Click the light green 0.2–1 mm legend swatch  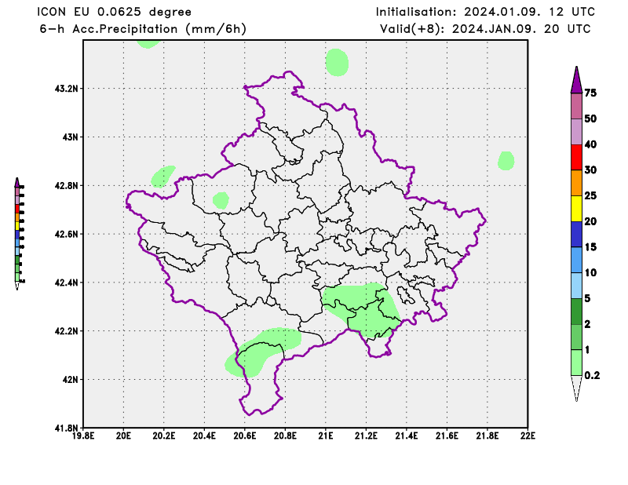[x=576, y=363]
